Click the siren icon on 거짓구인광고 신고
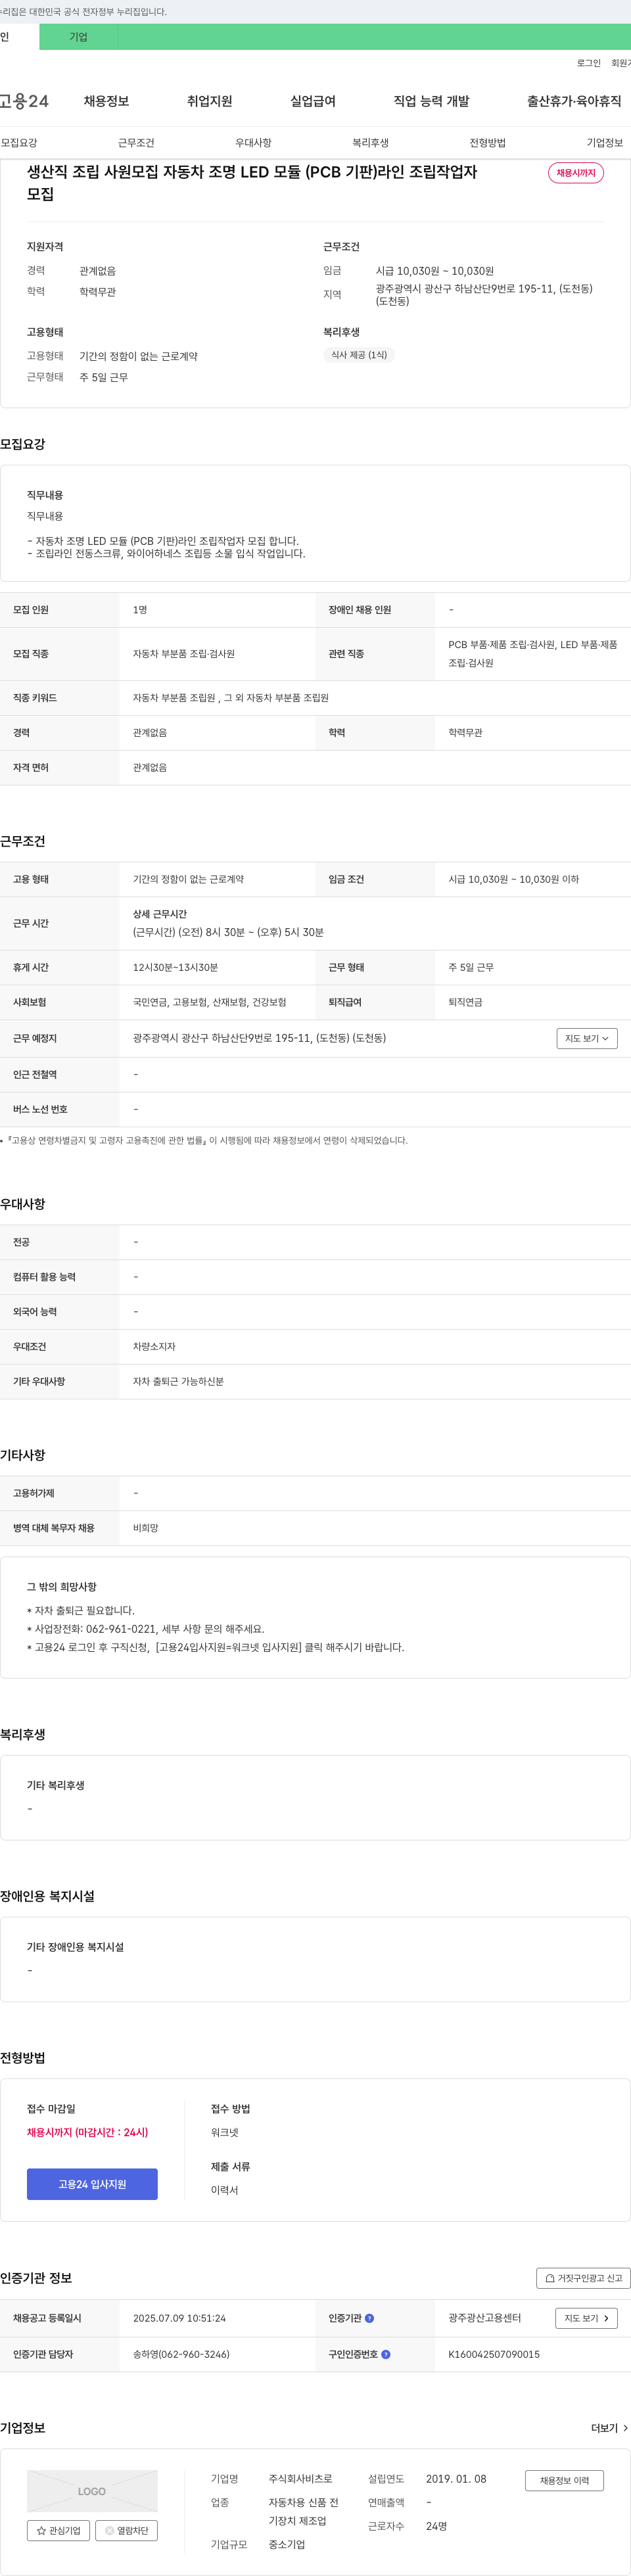The width and height of the screenshot is (631, 2576). tap(550, 2278)
